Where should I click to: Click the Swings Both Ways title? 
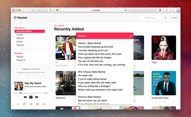click(160, 98)
